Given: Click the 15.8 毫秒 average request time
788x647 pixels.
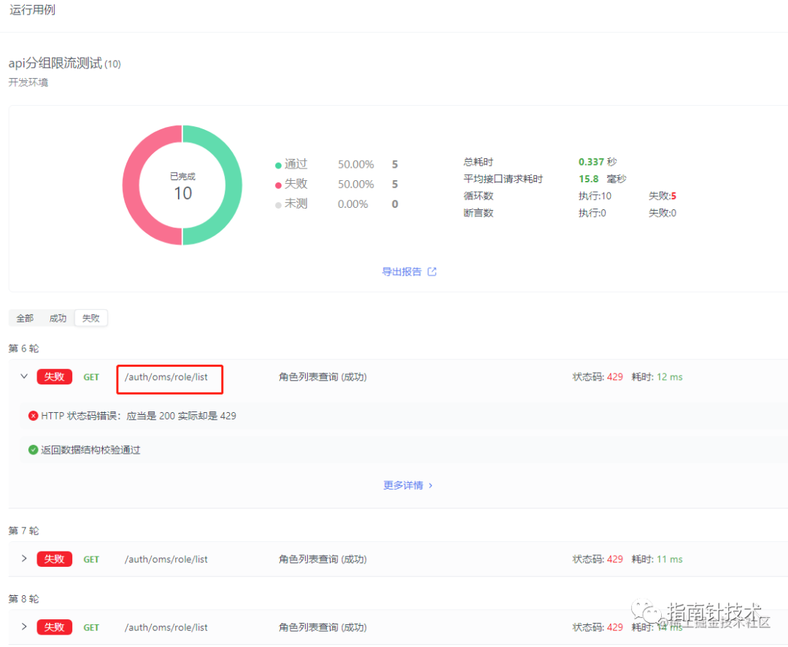Looking at the screenshot, I should [602, 179].
